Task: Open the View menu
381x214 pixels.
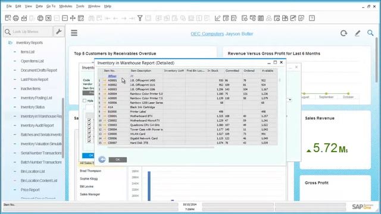Action: coord(29,6)
